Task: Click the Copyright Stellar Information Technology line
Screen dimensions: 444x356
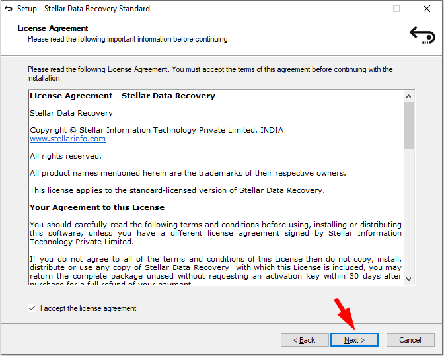Action: [157, 130]
